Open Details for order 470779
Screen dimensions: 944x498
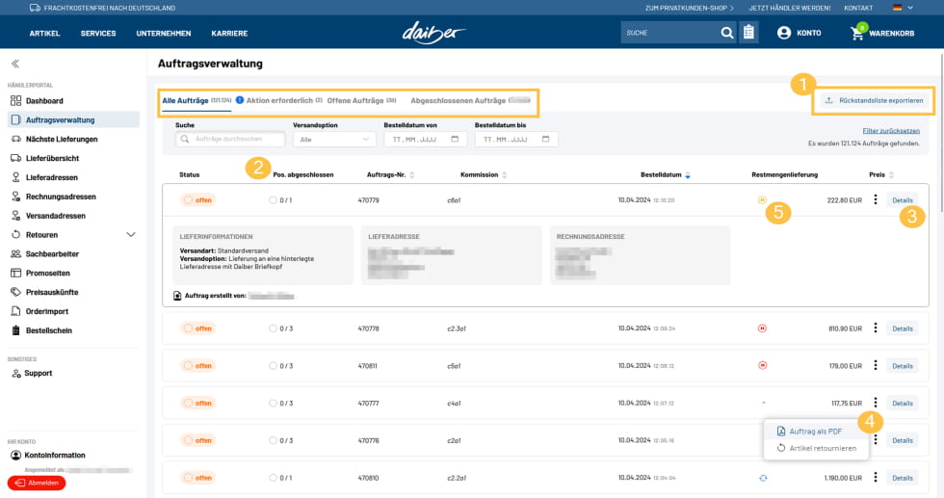903,200
